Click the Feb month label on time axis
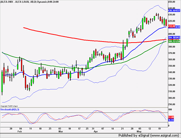Viewport: 181px width, 138px height. click(20, 131)
